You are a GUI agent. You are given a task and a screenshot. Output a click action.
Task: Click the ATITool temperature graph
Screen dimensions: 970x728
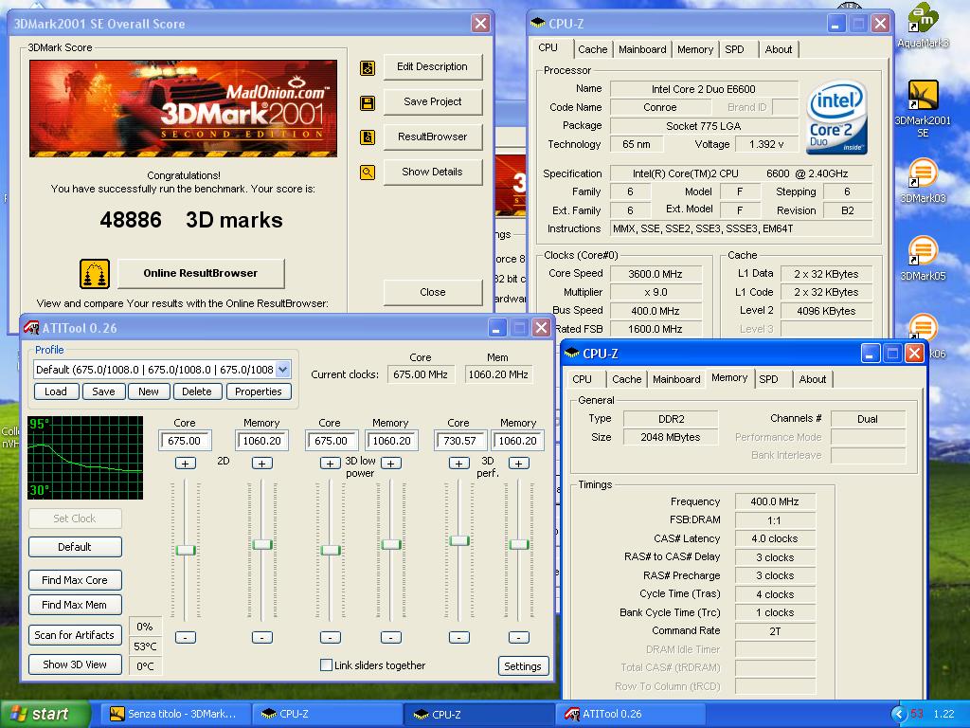pyautogui.click(x=85, y=458)
